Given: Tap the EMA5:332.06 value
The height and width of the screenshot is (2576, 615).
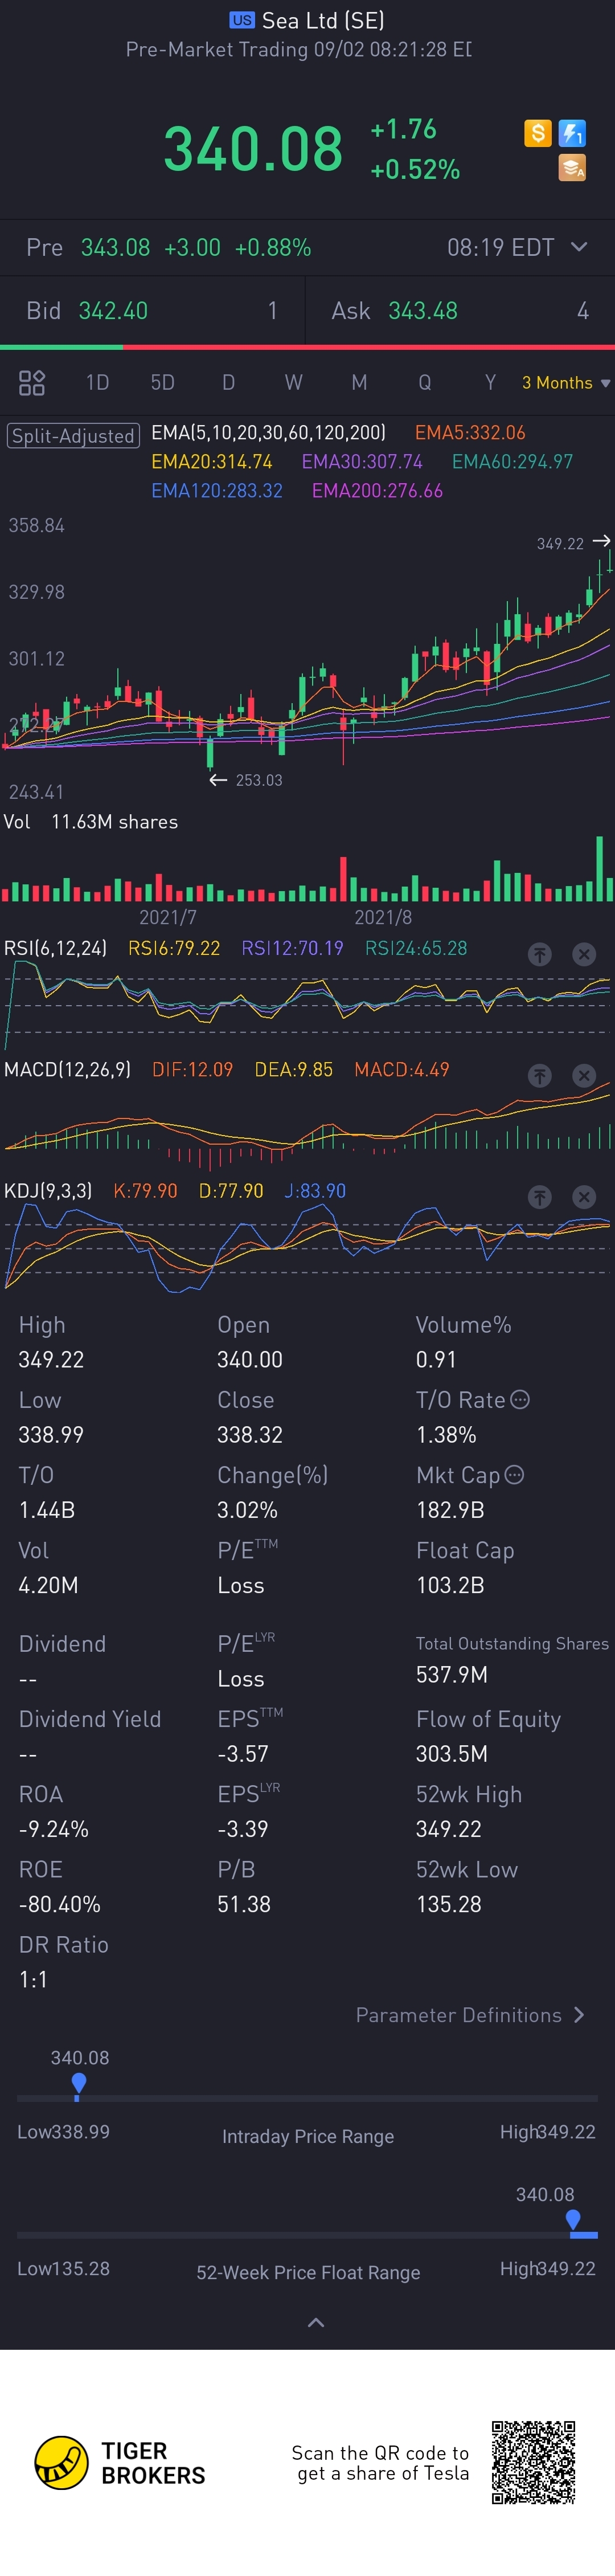Looking at the screenshot, I should click(470, 433).
